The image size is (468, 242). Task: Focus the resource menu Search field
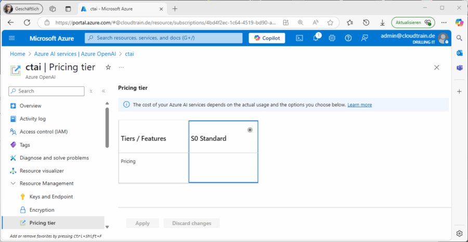coord(46,91)
